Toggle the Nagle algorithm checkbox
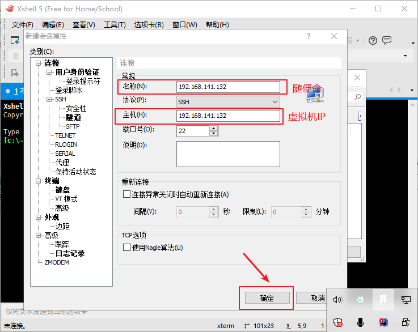Screen dimensions: 418x332 pyautogui.click(x=126, y=248)
